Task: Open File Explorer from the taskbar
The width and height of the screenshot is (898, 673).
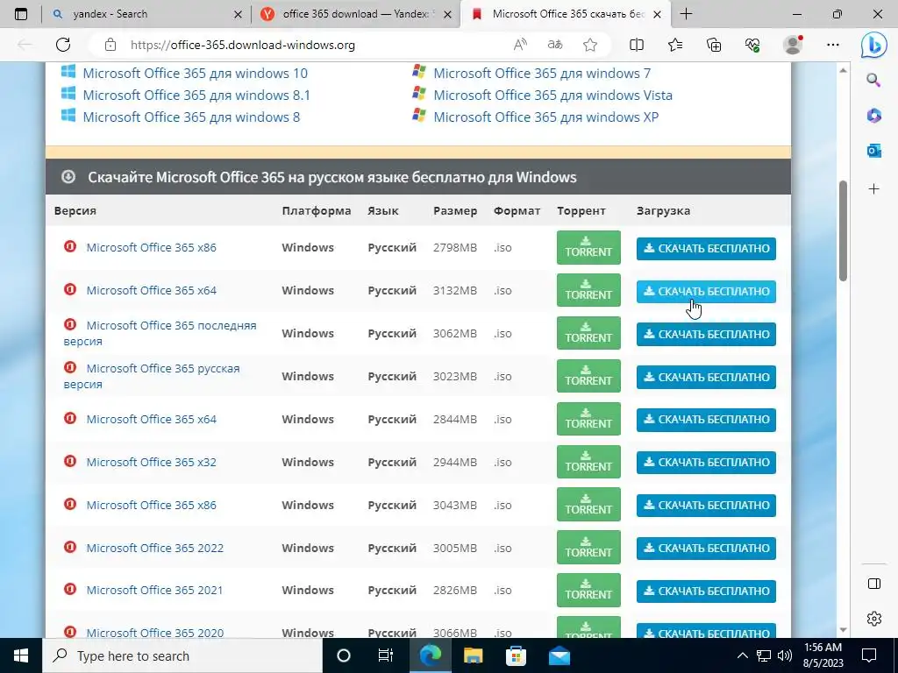Action: (473, 655)
